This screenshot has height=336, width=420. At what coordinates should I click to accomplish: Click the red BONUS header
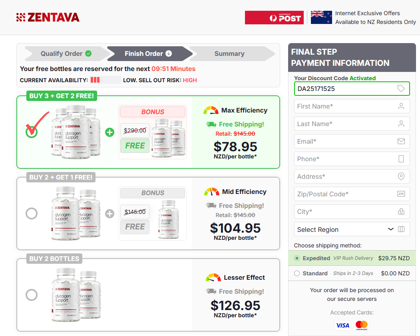pos(153,112)
